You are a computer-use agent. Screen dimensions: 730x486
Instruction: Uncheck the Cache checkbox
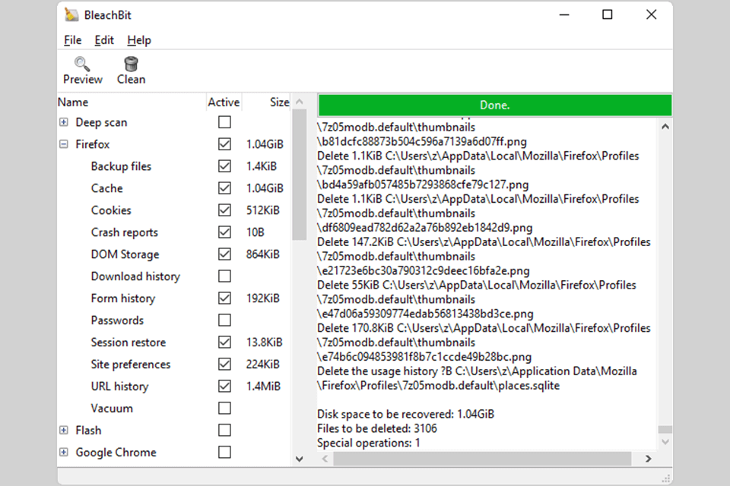coord(224,188)
